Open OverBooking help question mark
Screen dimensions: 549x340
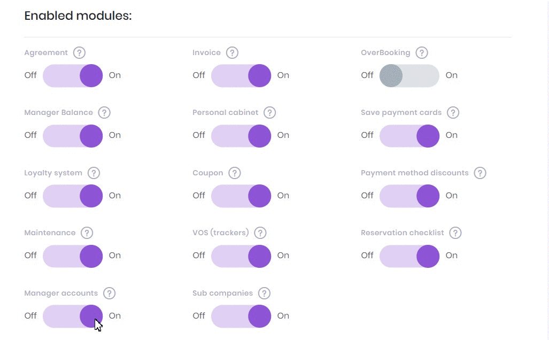pos(422,53)
